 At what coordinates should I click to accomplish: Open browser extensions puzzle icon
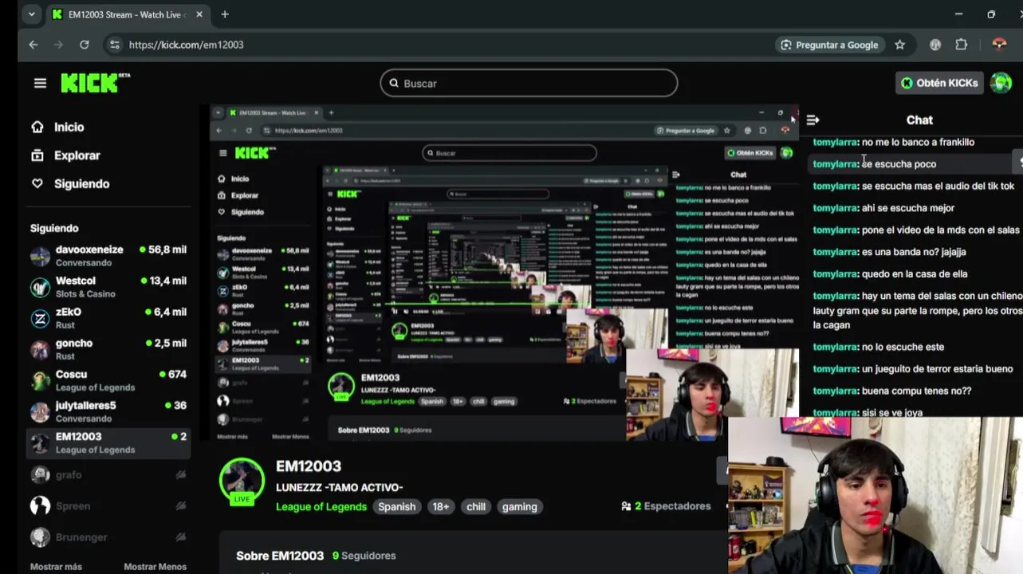point(961,45)
